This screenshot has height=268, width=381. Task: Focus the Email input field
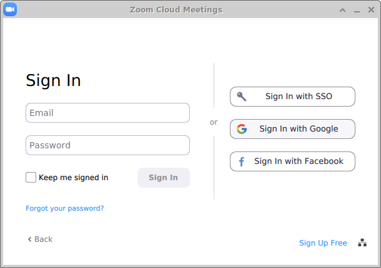pos(107,113)
